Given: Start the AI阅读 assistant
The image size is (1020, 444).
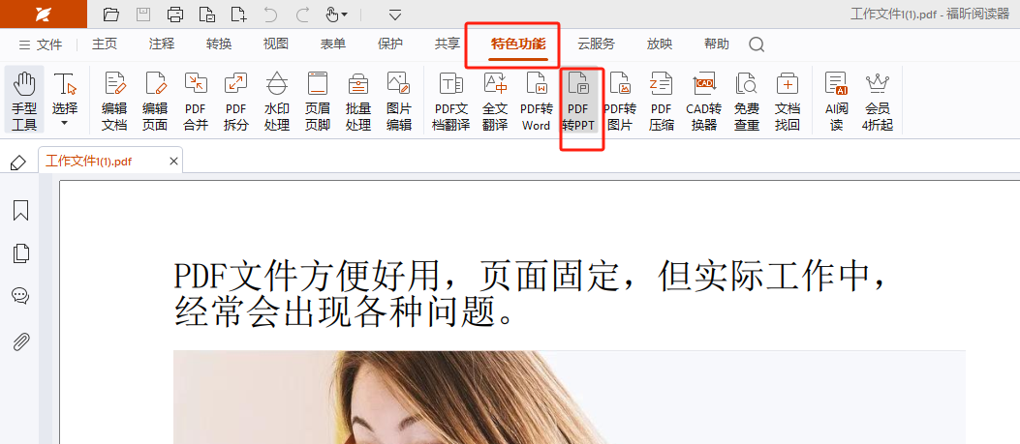Looking at the screenshot, I should (835, 102).
